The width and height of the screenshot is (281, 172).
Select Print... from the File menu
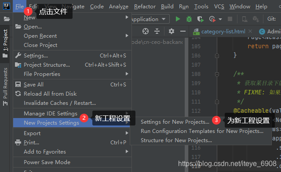tap(72, 143)
